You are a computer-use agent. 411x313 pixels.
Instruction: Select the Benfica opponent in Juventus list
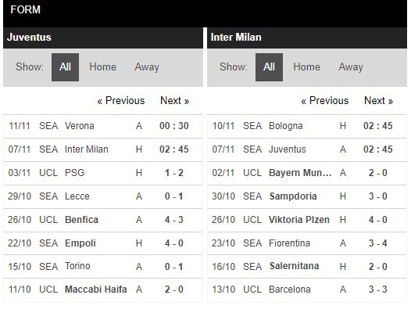pos(81,220)
